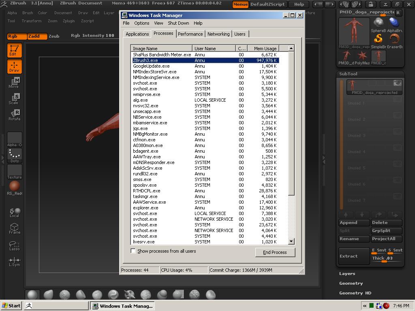Screen dimensions: 415x311
Task: Open the Alpha selector on left shelf
Action: (14, 139)
